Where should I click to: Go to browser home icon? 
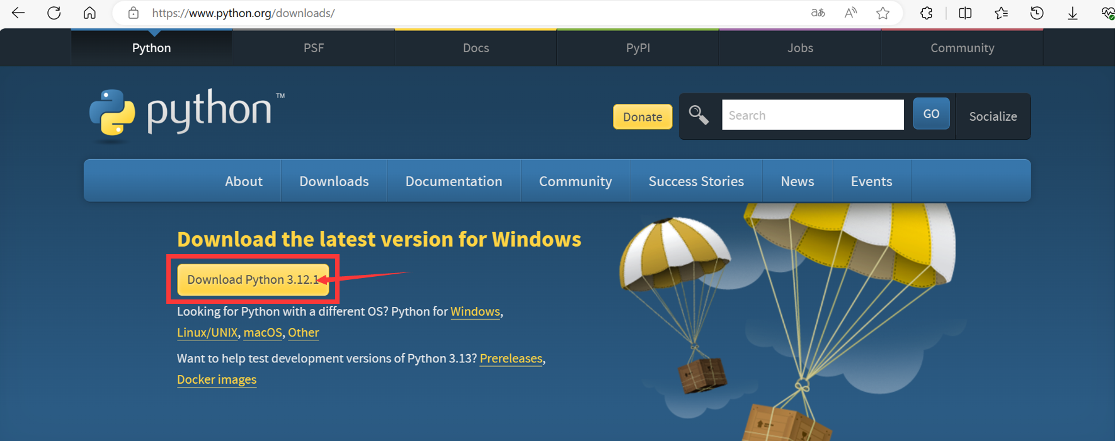coord(89,13)
